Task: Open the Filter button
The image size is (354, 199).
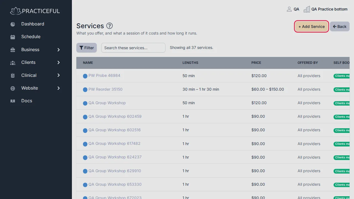Action: [87, 48]
